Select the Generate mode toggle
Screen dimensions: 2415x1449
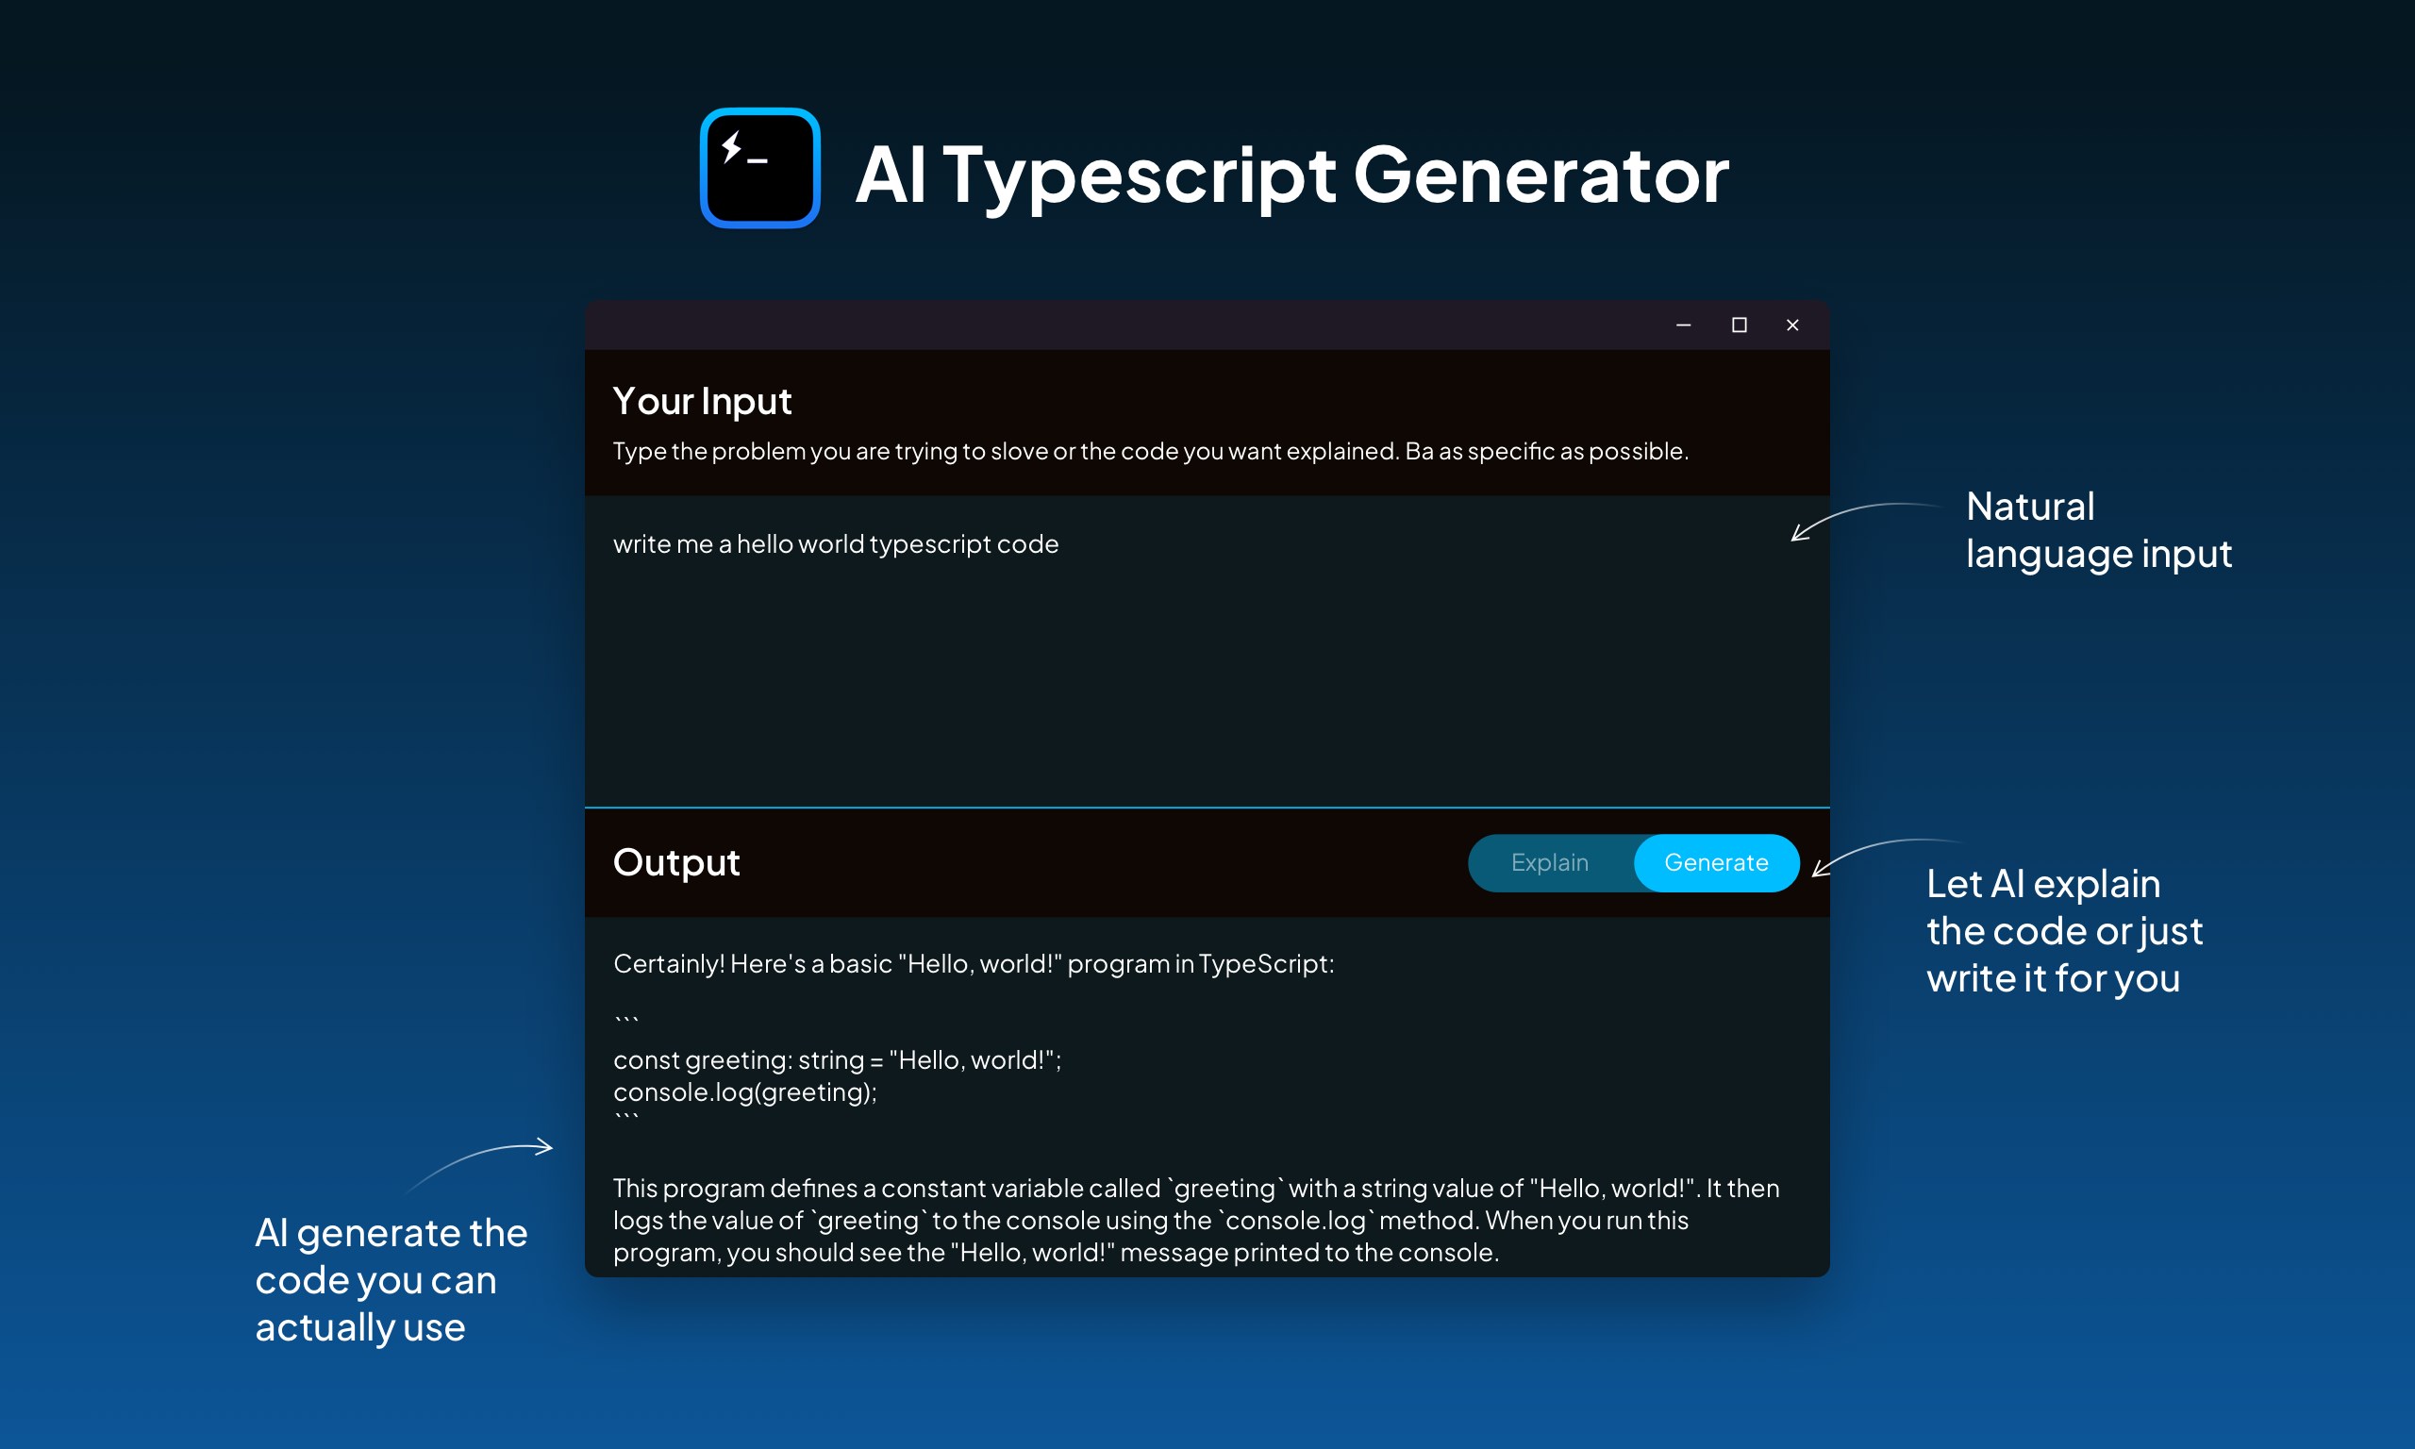point(1715,862)
